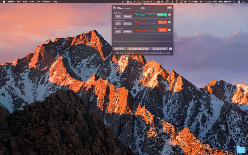Open the Edit menu in menu bar
This screenshot has height=155, width=248.
pos(25,2)
